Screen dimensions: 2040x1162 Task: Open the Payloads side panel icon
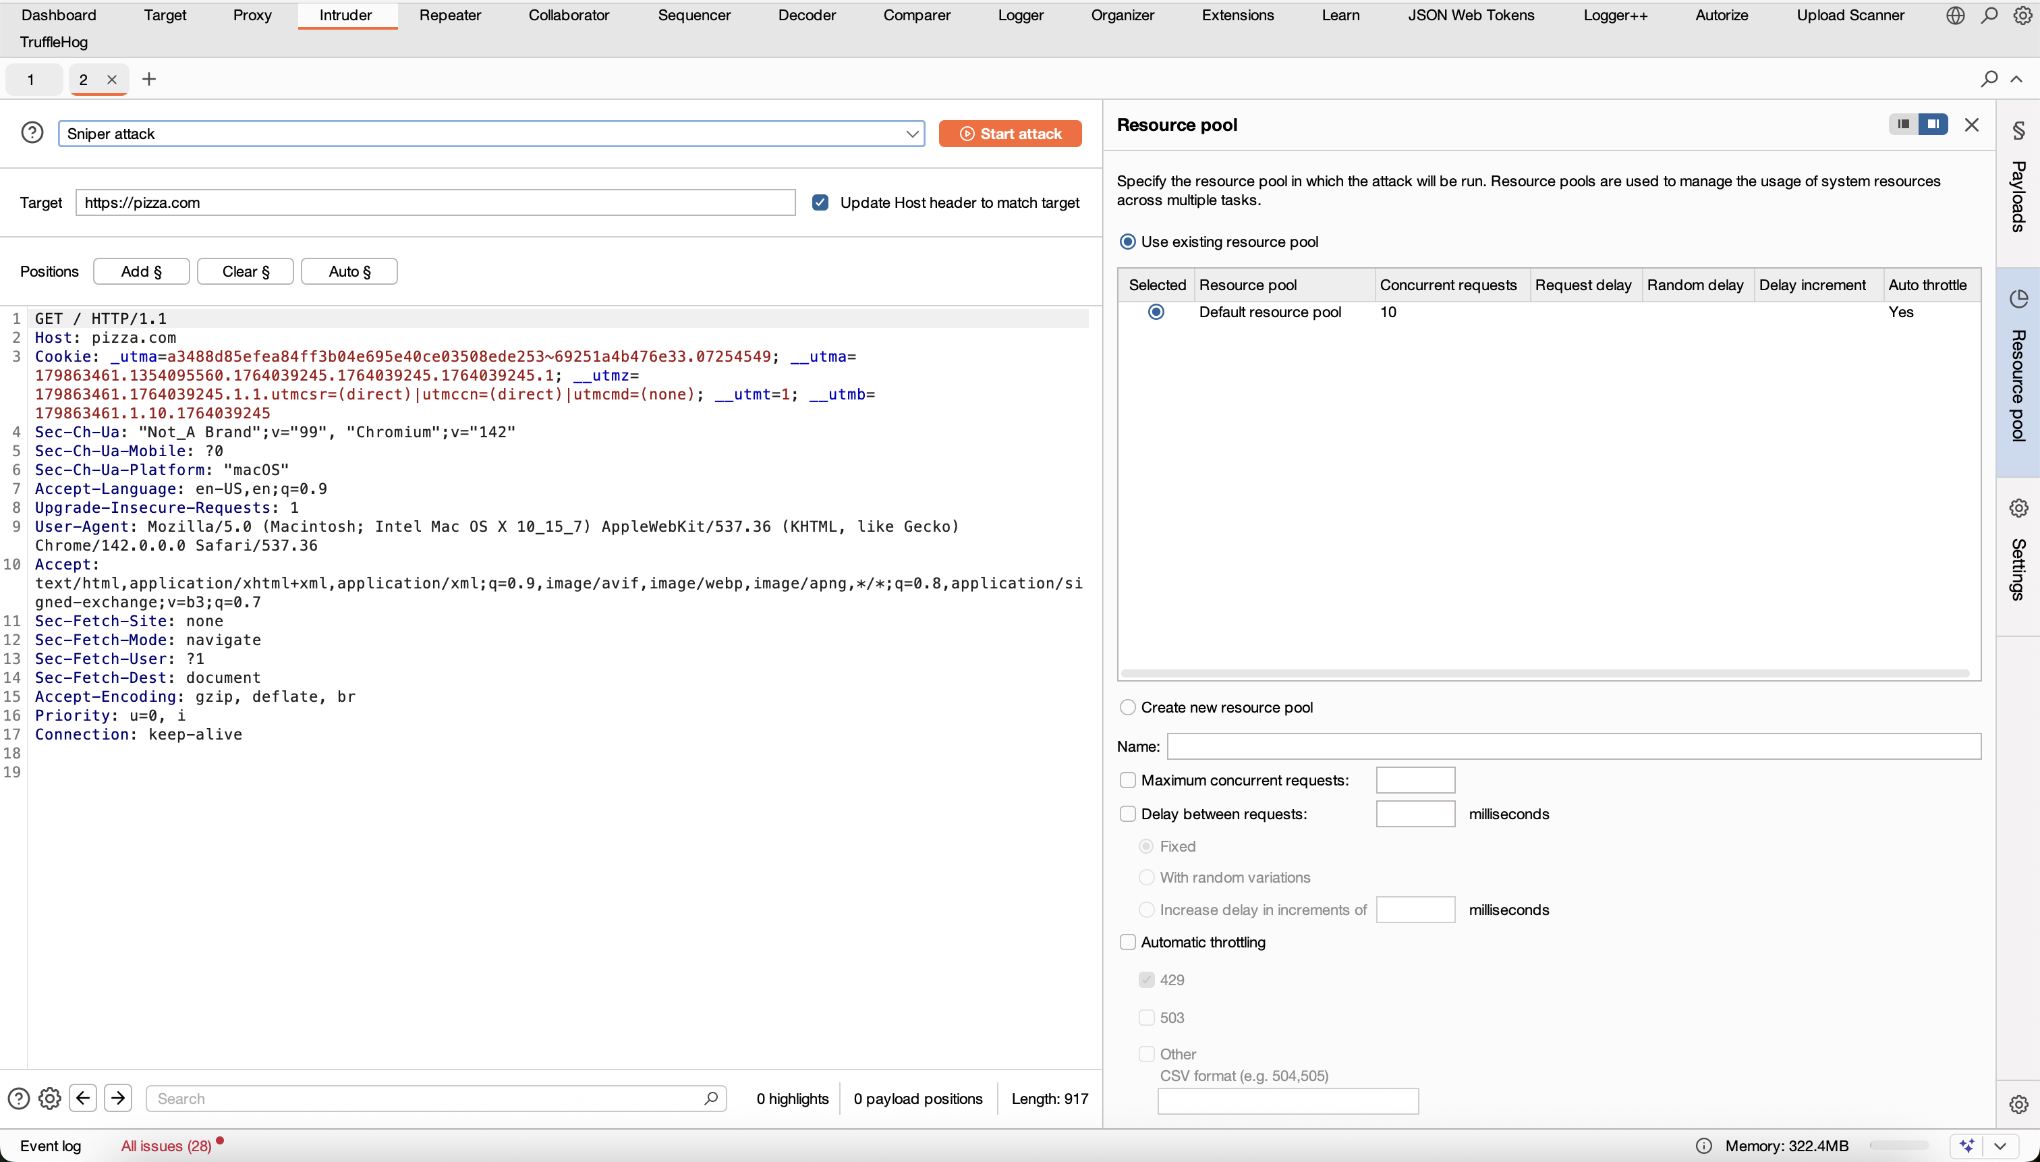click(x=2018, y=130)
